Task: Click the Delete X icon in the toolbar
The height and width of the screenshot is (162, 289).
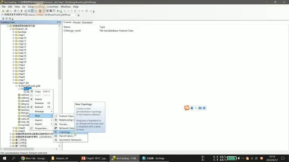Action: pyautogui.click(x=21, y=11)
